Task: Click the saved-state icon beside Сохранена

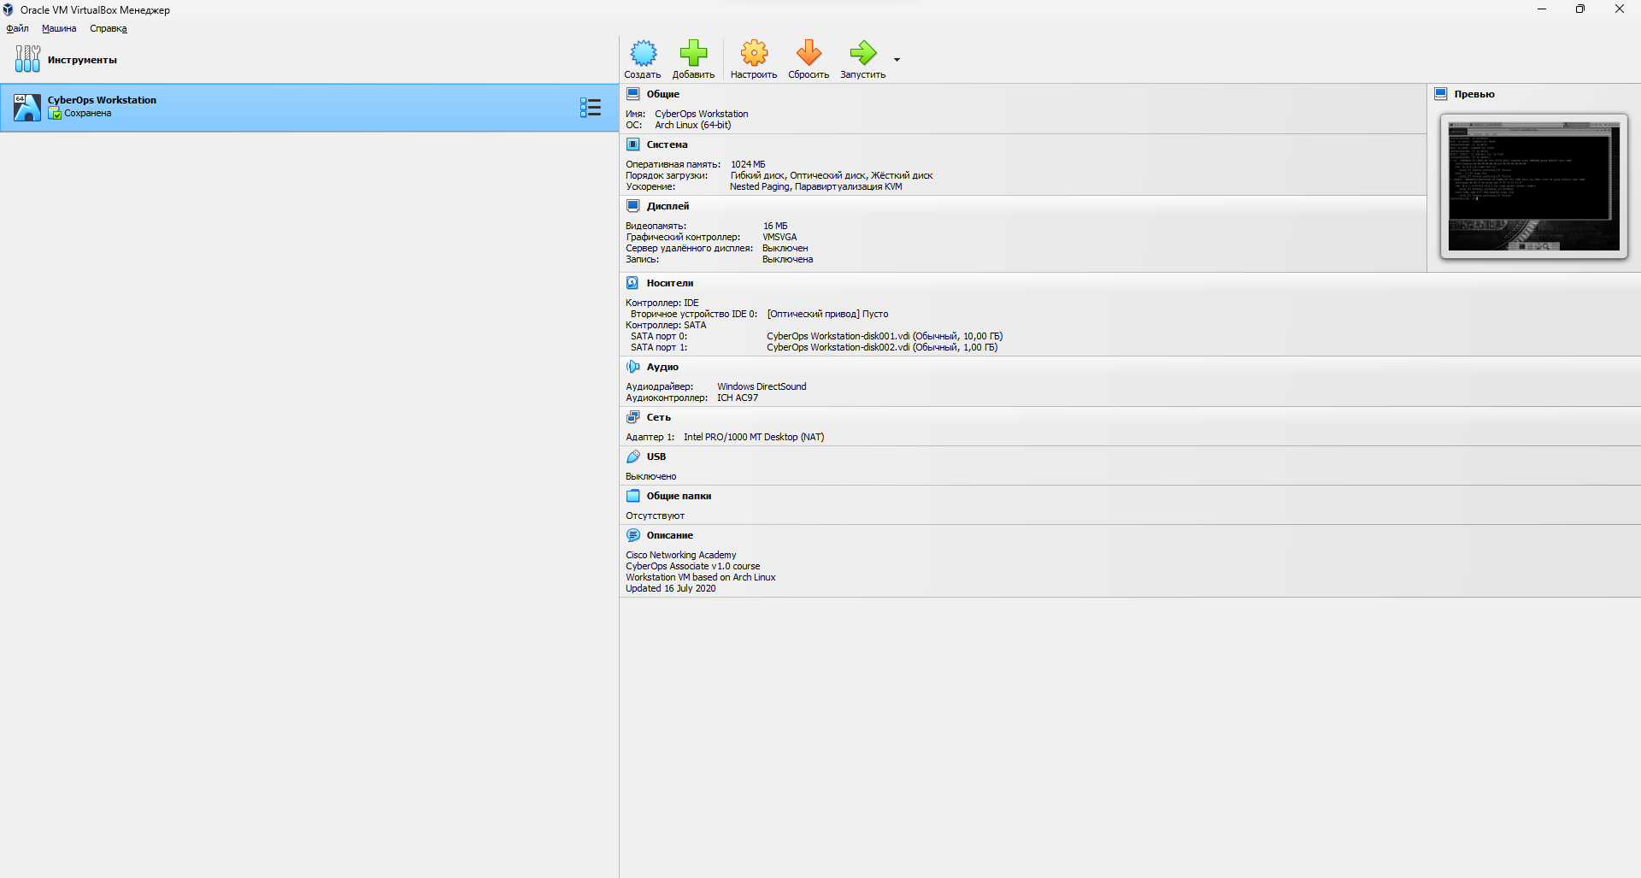Action: [56, 113]
